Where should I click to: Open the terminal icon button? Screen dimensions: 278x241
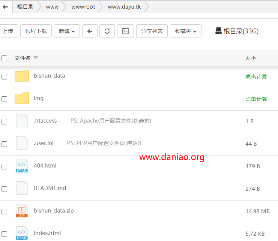pyautogui.click(x=125, y=31)
